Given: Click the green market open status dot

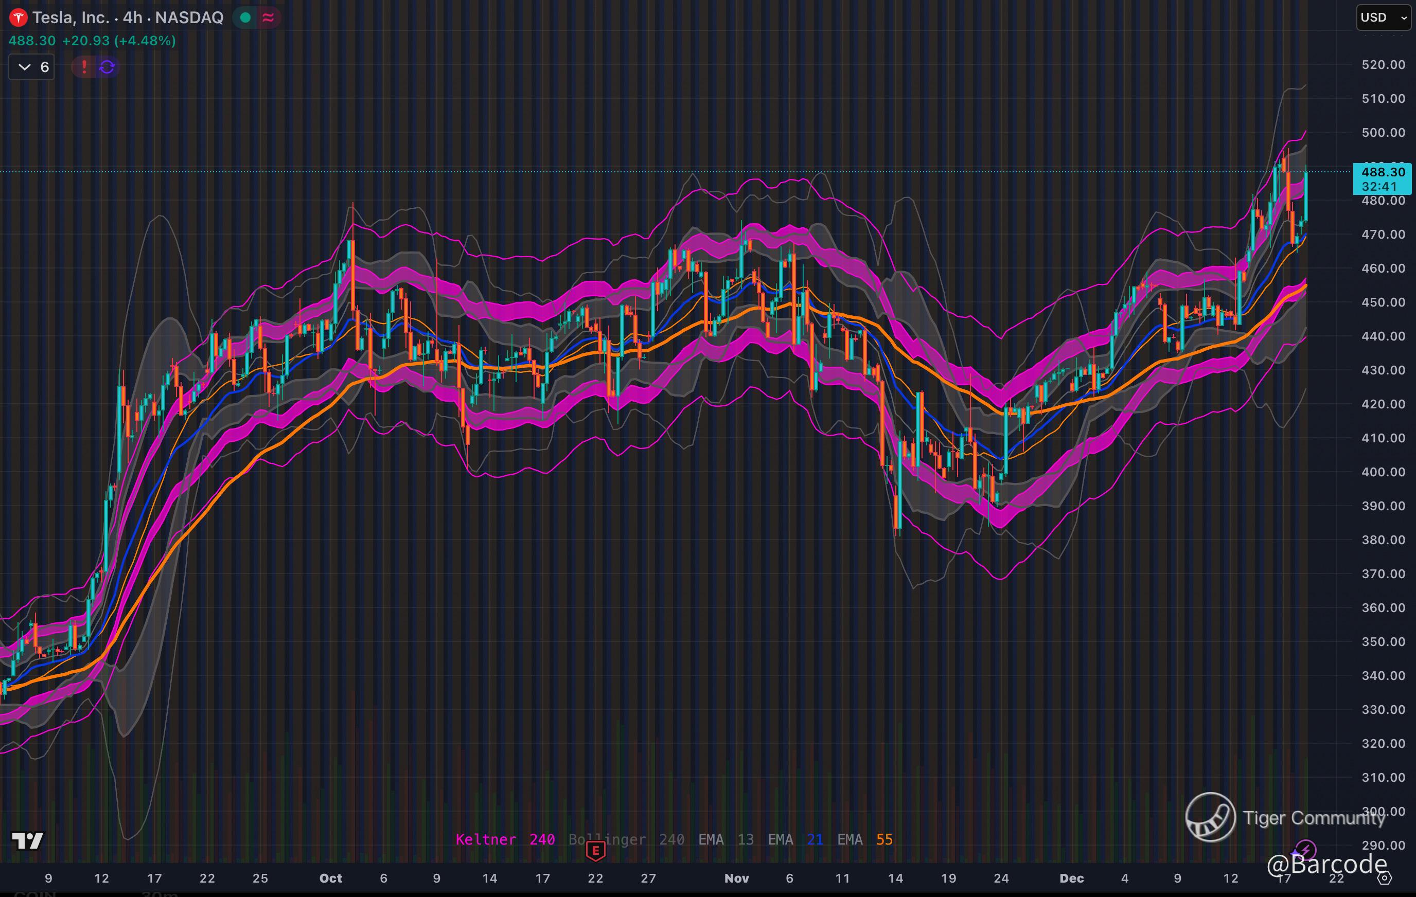Looking at the screenshot, I should coord(246,18).
